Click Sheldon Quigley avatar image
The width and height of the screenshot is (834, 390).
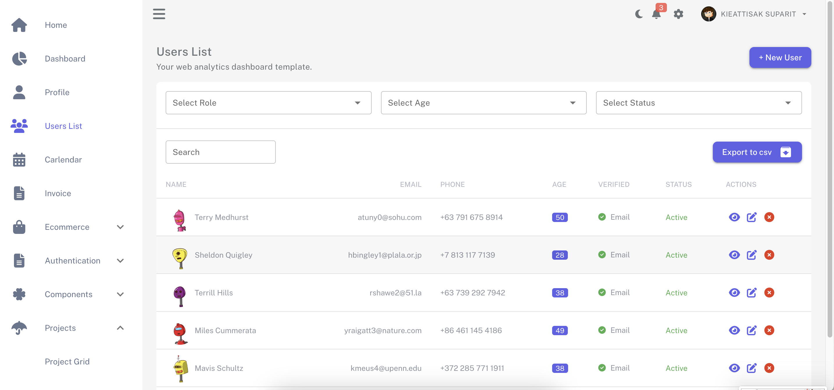point(180,258)
